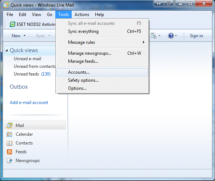215x181 pixels.
Task: Open the Outbox folder
Action: click(19, 87)
